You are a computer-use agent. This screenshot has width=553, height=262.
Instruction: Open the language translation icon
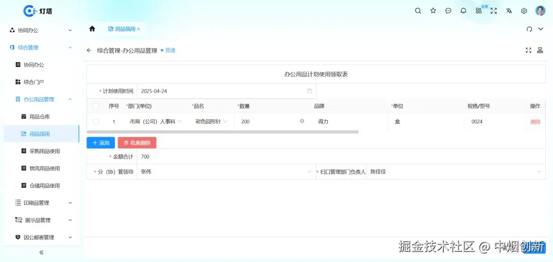coord(509,11)
